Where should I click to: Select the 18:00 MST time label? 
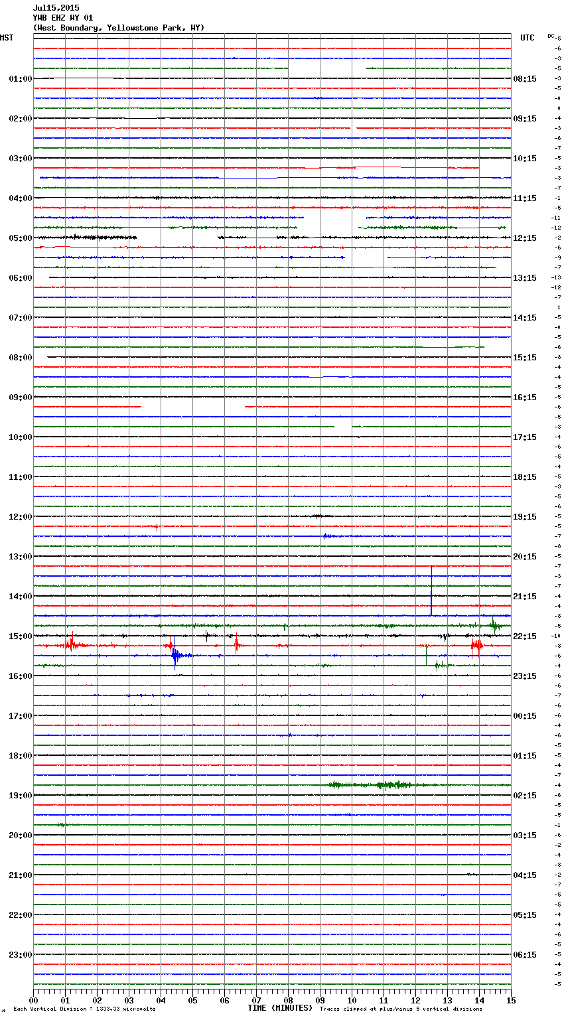(21, 756)
